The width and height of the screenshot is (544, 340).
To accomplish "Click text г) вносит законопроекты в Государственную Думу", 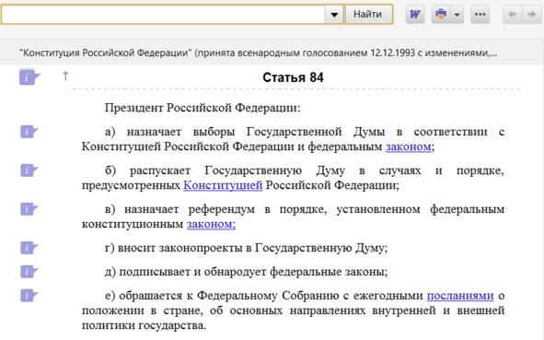I will 246,248.
